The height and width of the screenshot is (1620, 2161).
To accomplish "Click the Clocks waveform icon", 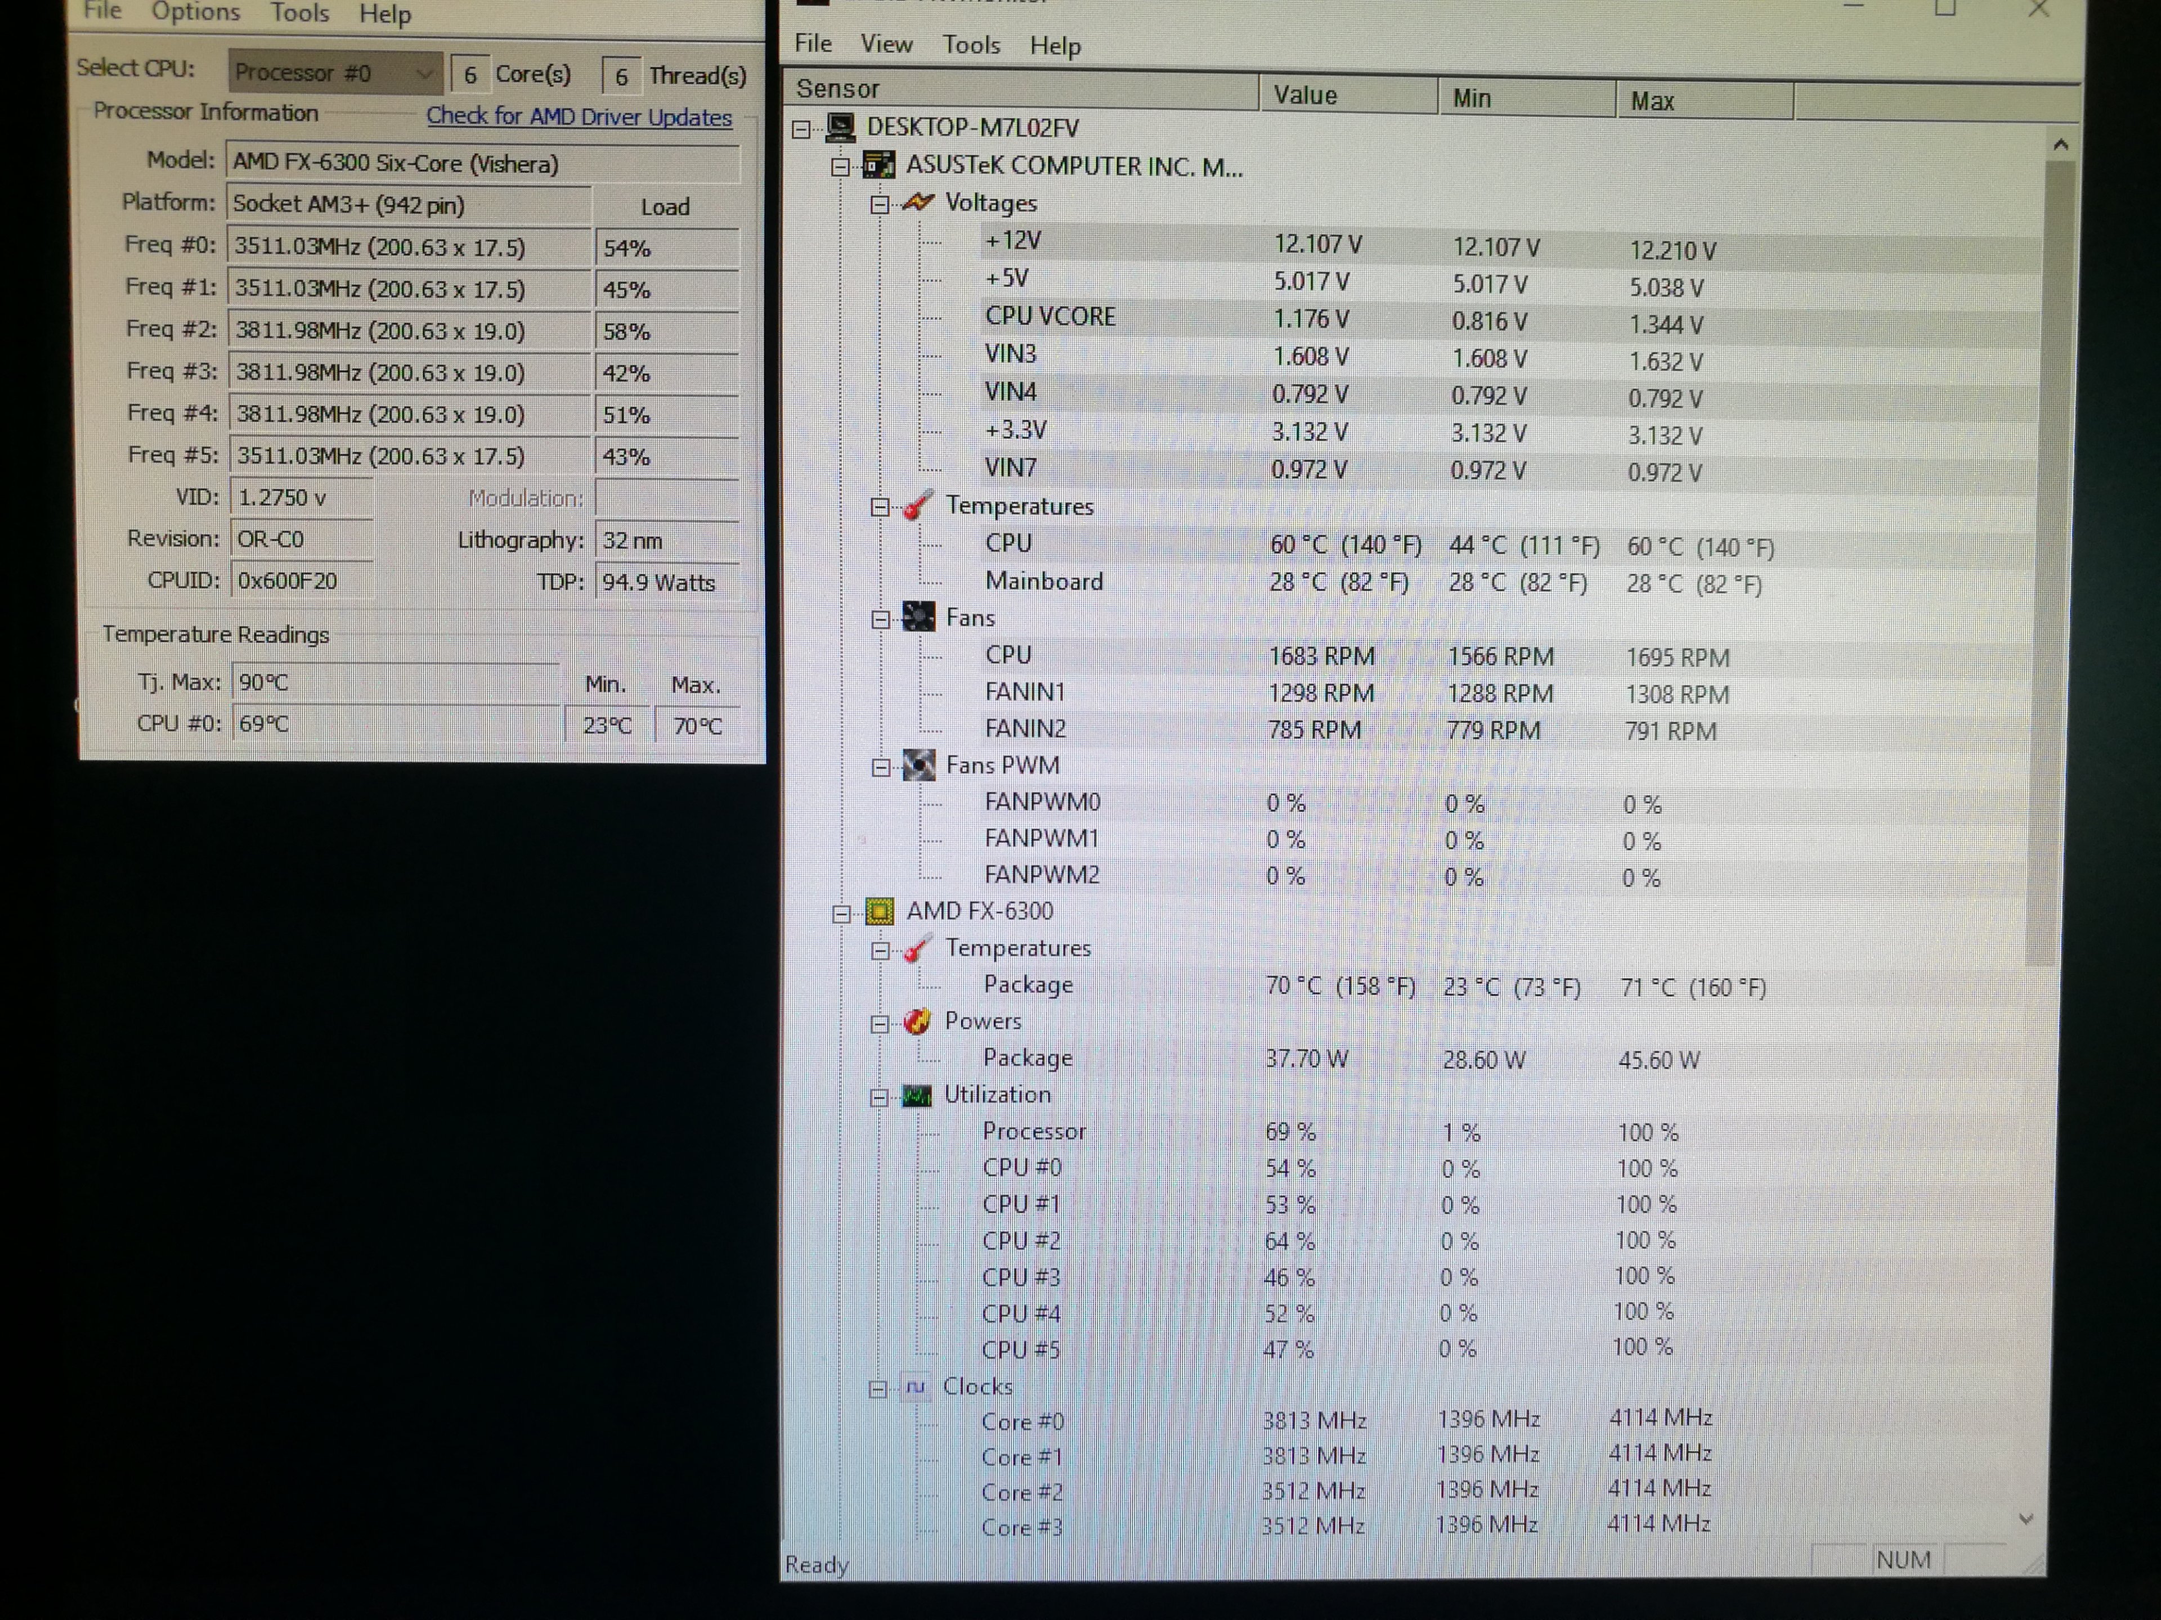I will point(916,1387).
